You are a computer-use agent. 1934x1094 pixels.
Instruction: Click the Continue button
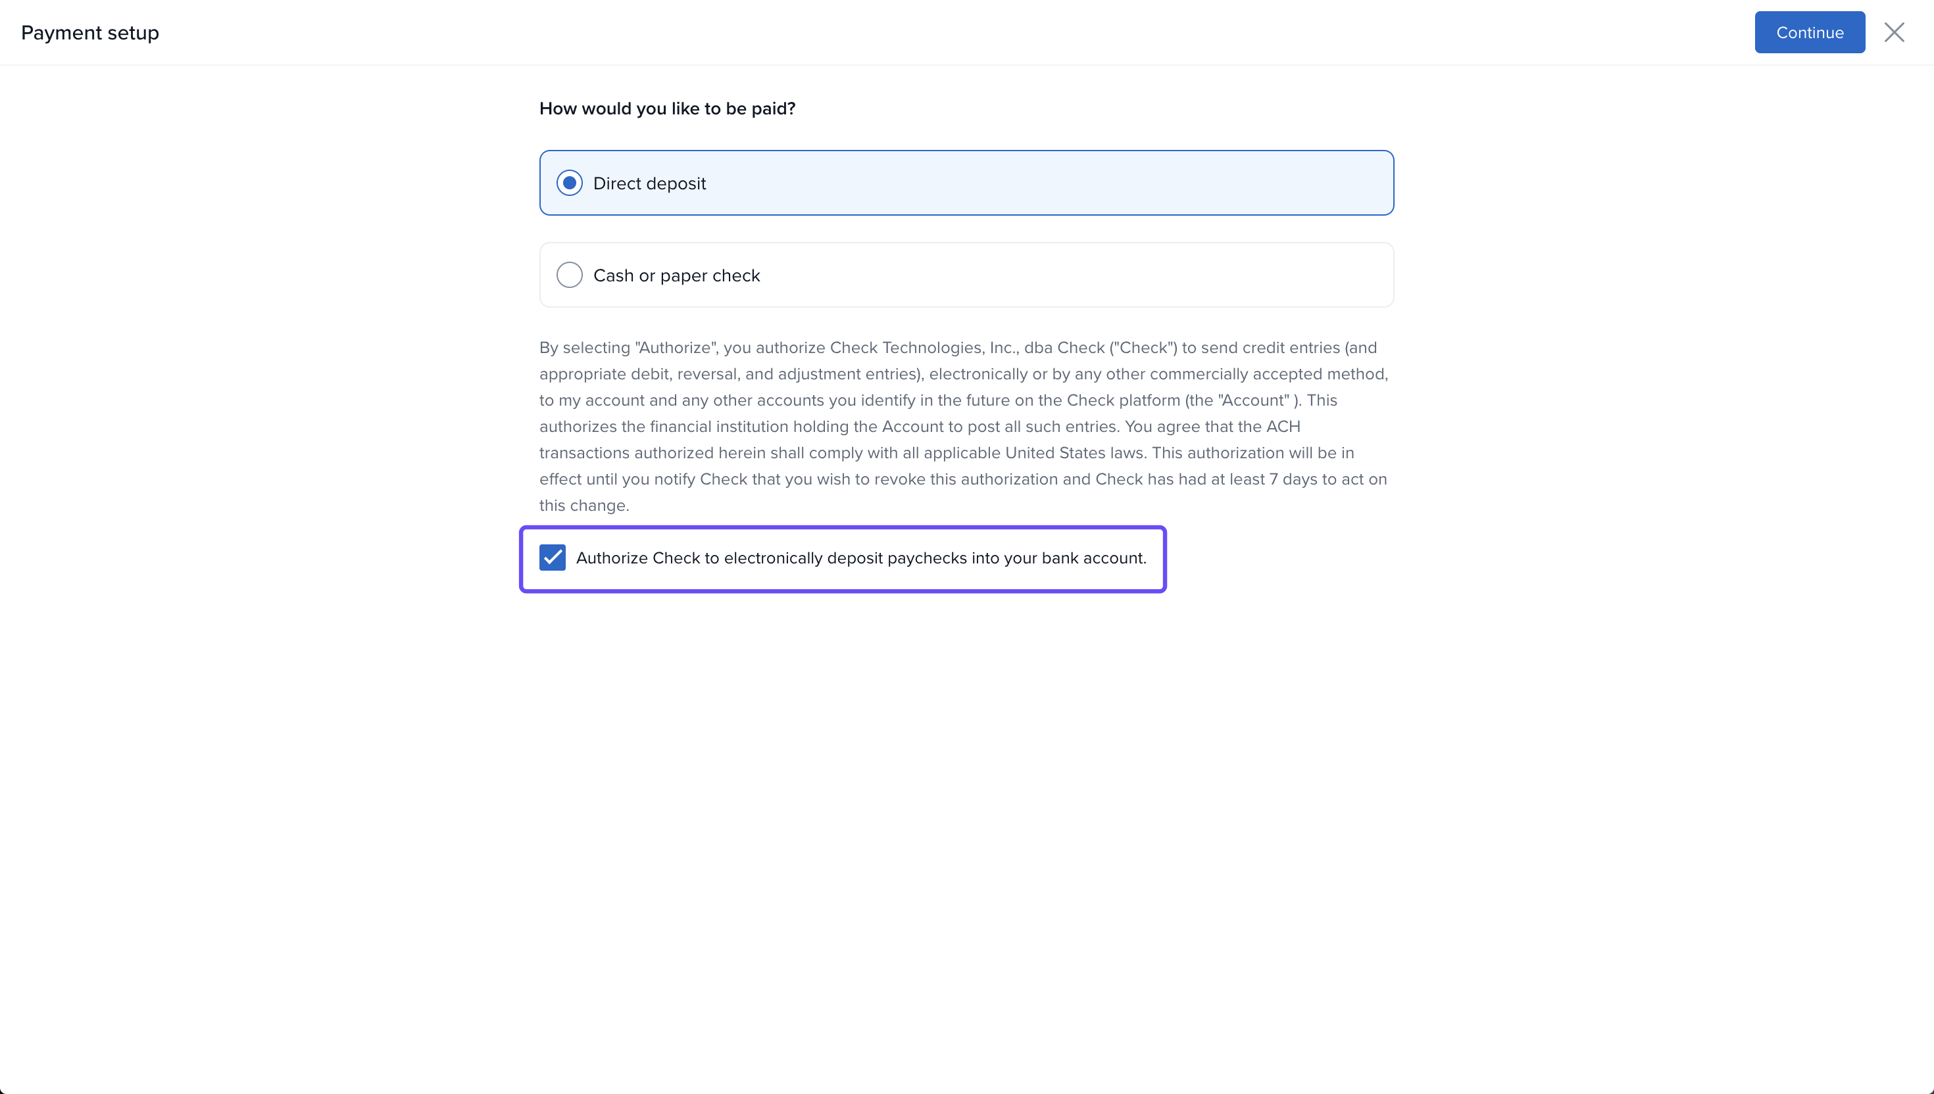[1809, 32]
